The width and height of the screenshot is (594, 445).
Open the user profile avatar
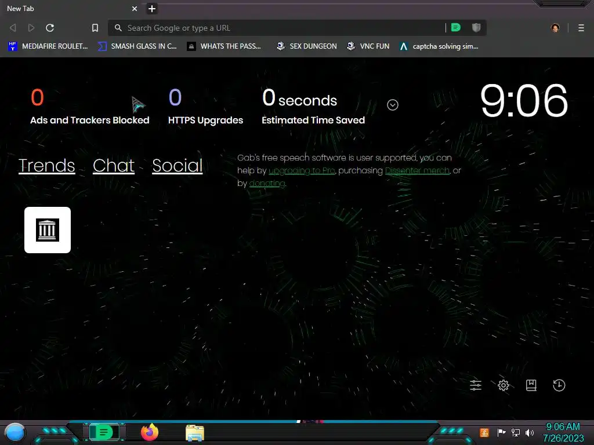(x=555, y=28)
